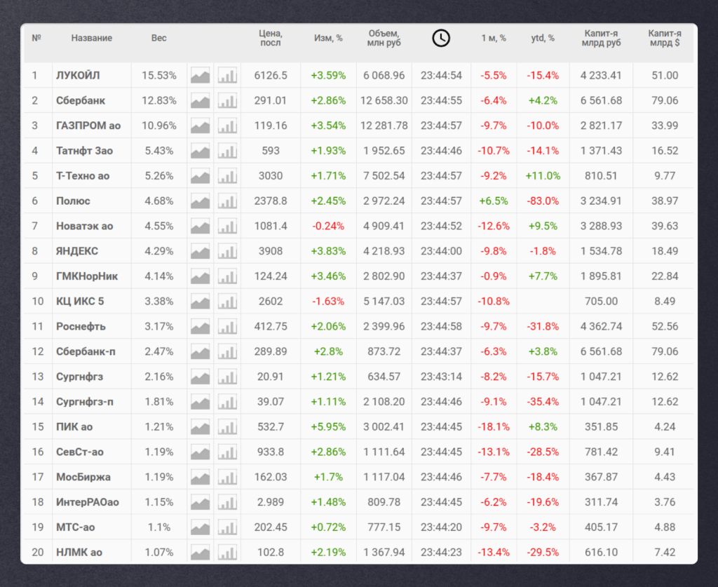The width and height of the screenshot is (718, 587).
Task: Open area chart icon for ГАЗПРОМ ао
Action: (x=200, y=126)
